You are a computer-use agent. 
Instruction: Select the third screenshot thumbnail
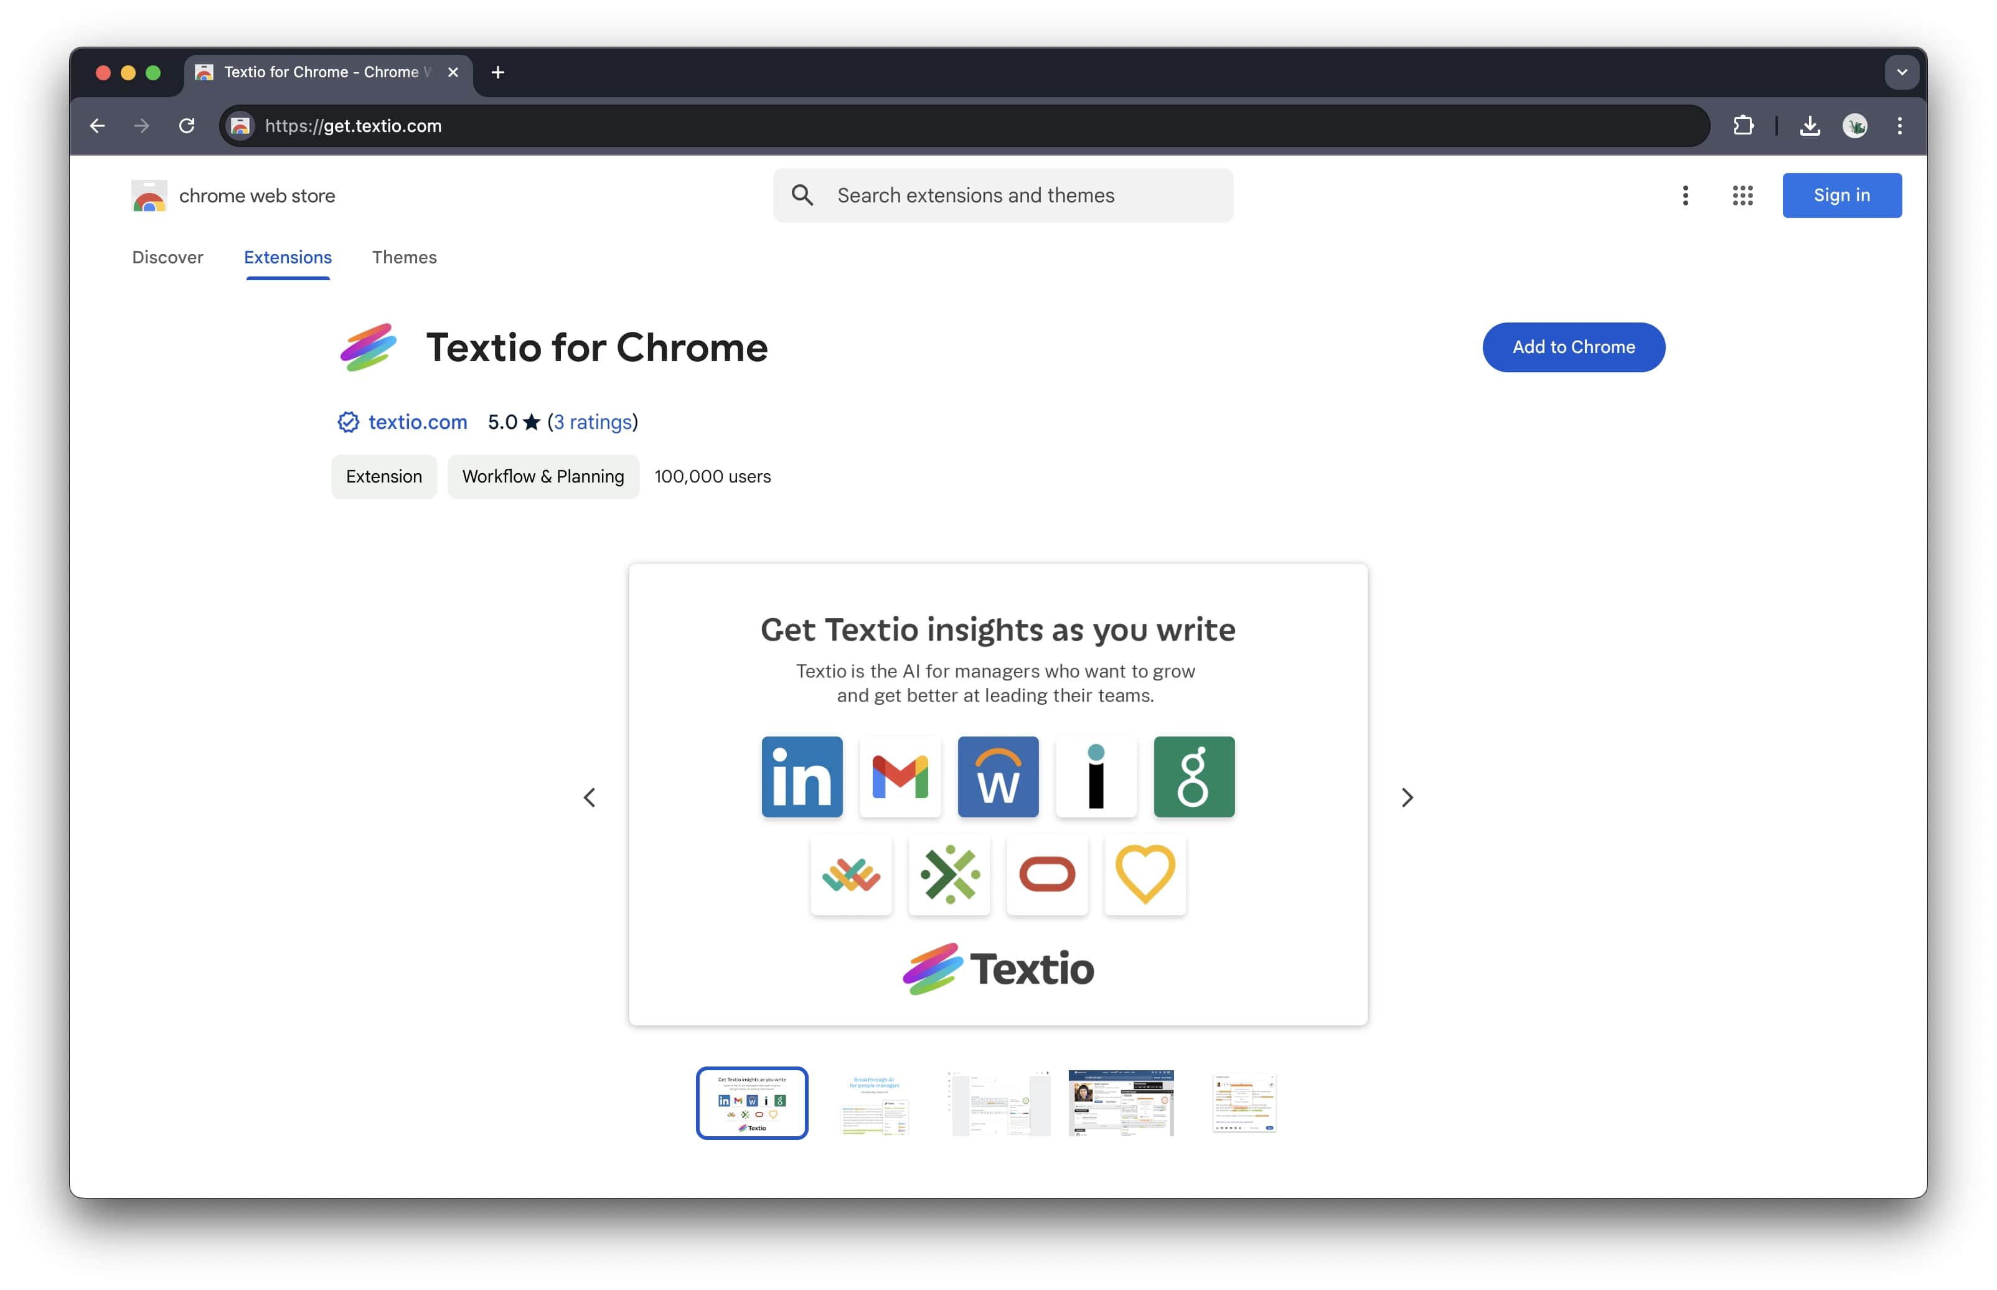point(998,1103)
